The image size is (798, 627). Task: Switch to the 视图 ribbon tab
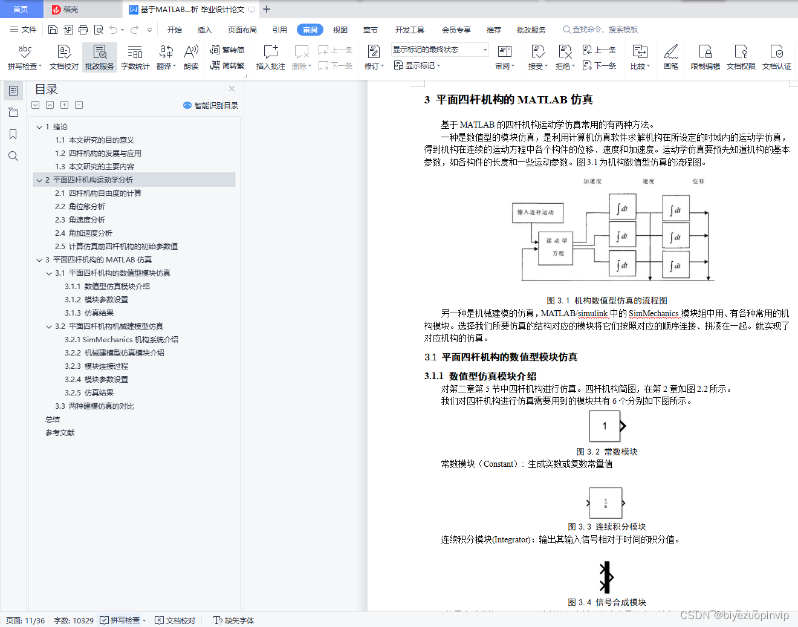click(340, 30)
